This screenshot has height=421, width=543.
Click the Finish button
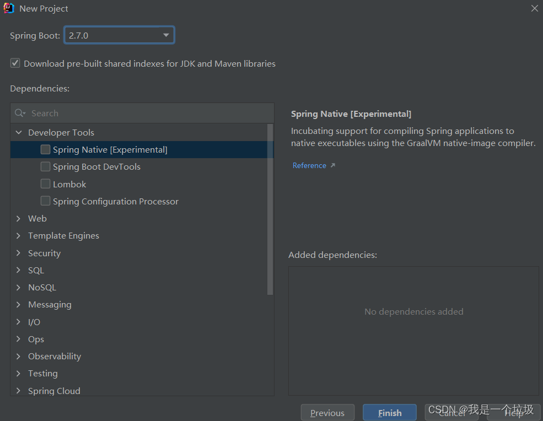pos(390,413)
